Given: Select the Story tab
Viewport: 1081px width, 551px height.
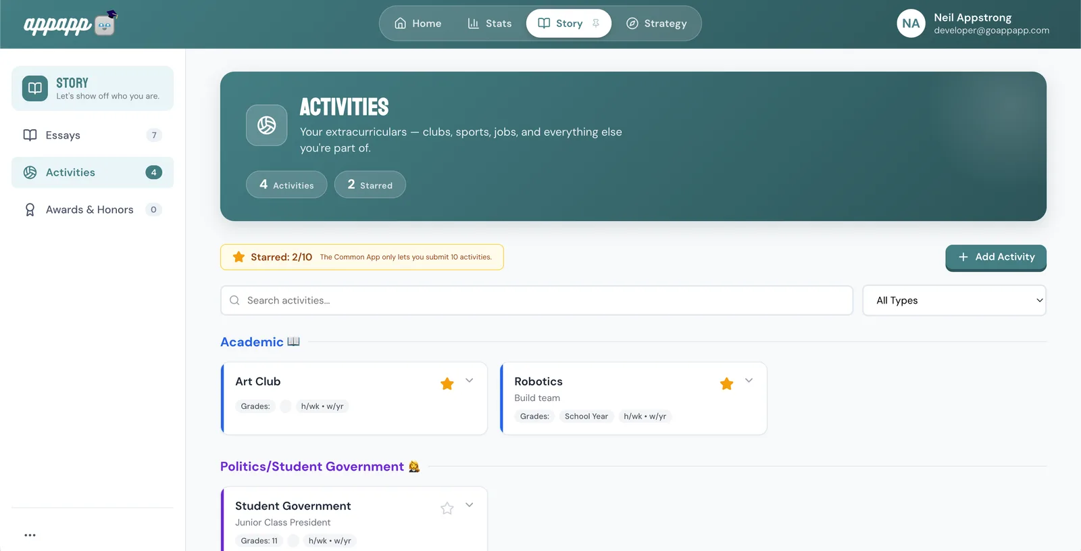Looking at the screenshot, I should coord(568,24).
